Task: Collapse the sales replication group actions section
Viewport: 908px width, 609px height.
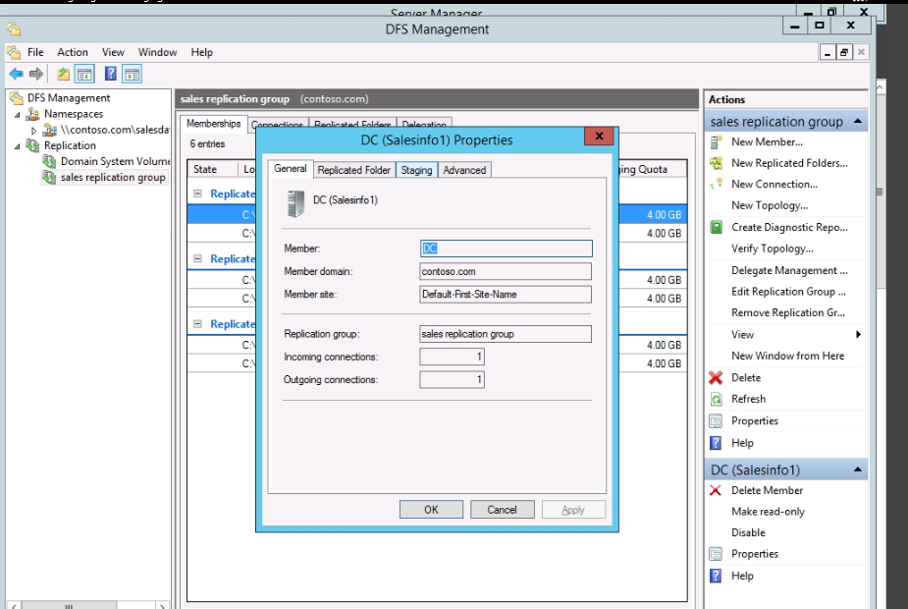Action: tap(859, 122)
